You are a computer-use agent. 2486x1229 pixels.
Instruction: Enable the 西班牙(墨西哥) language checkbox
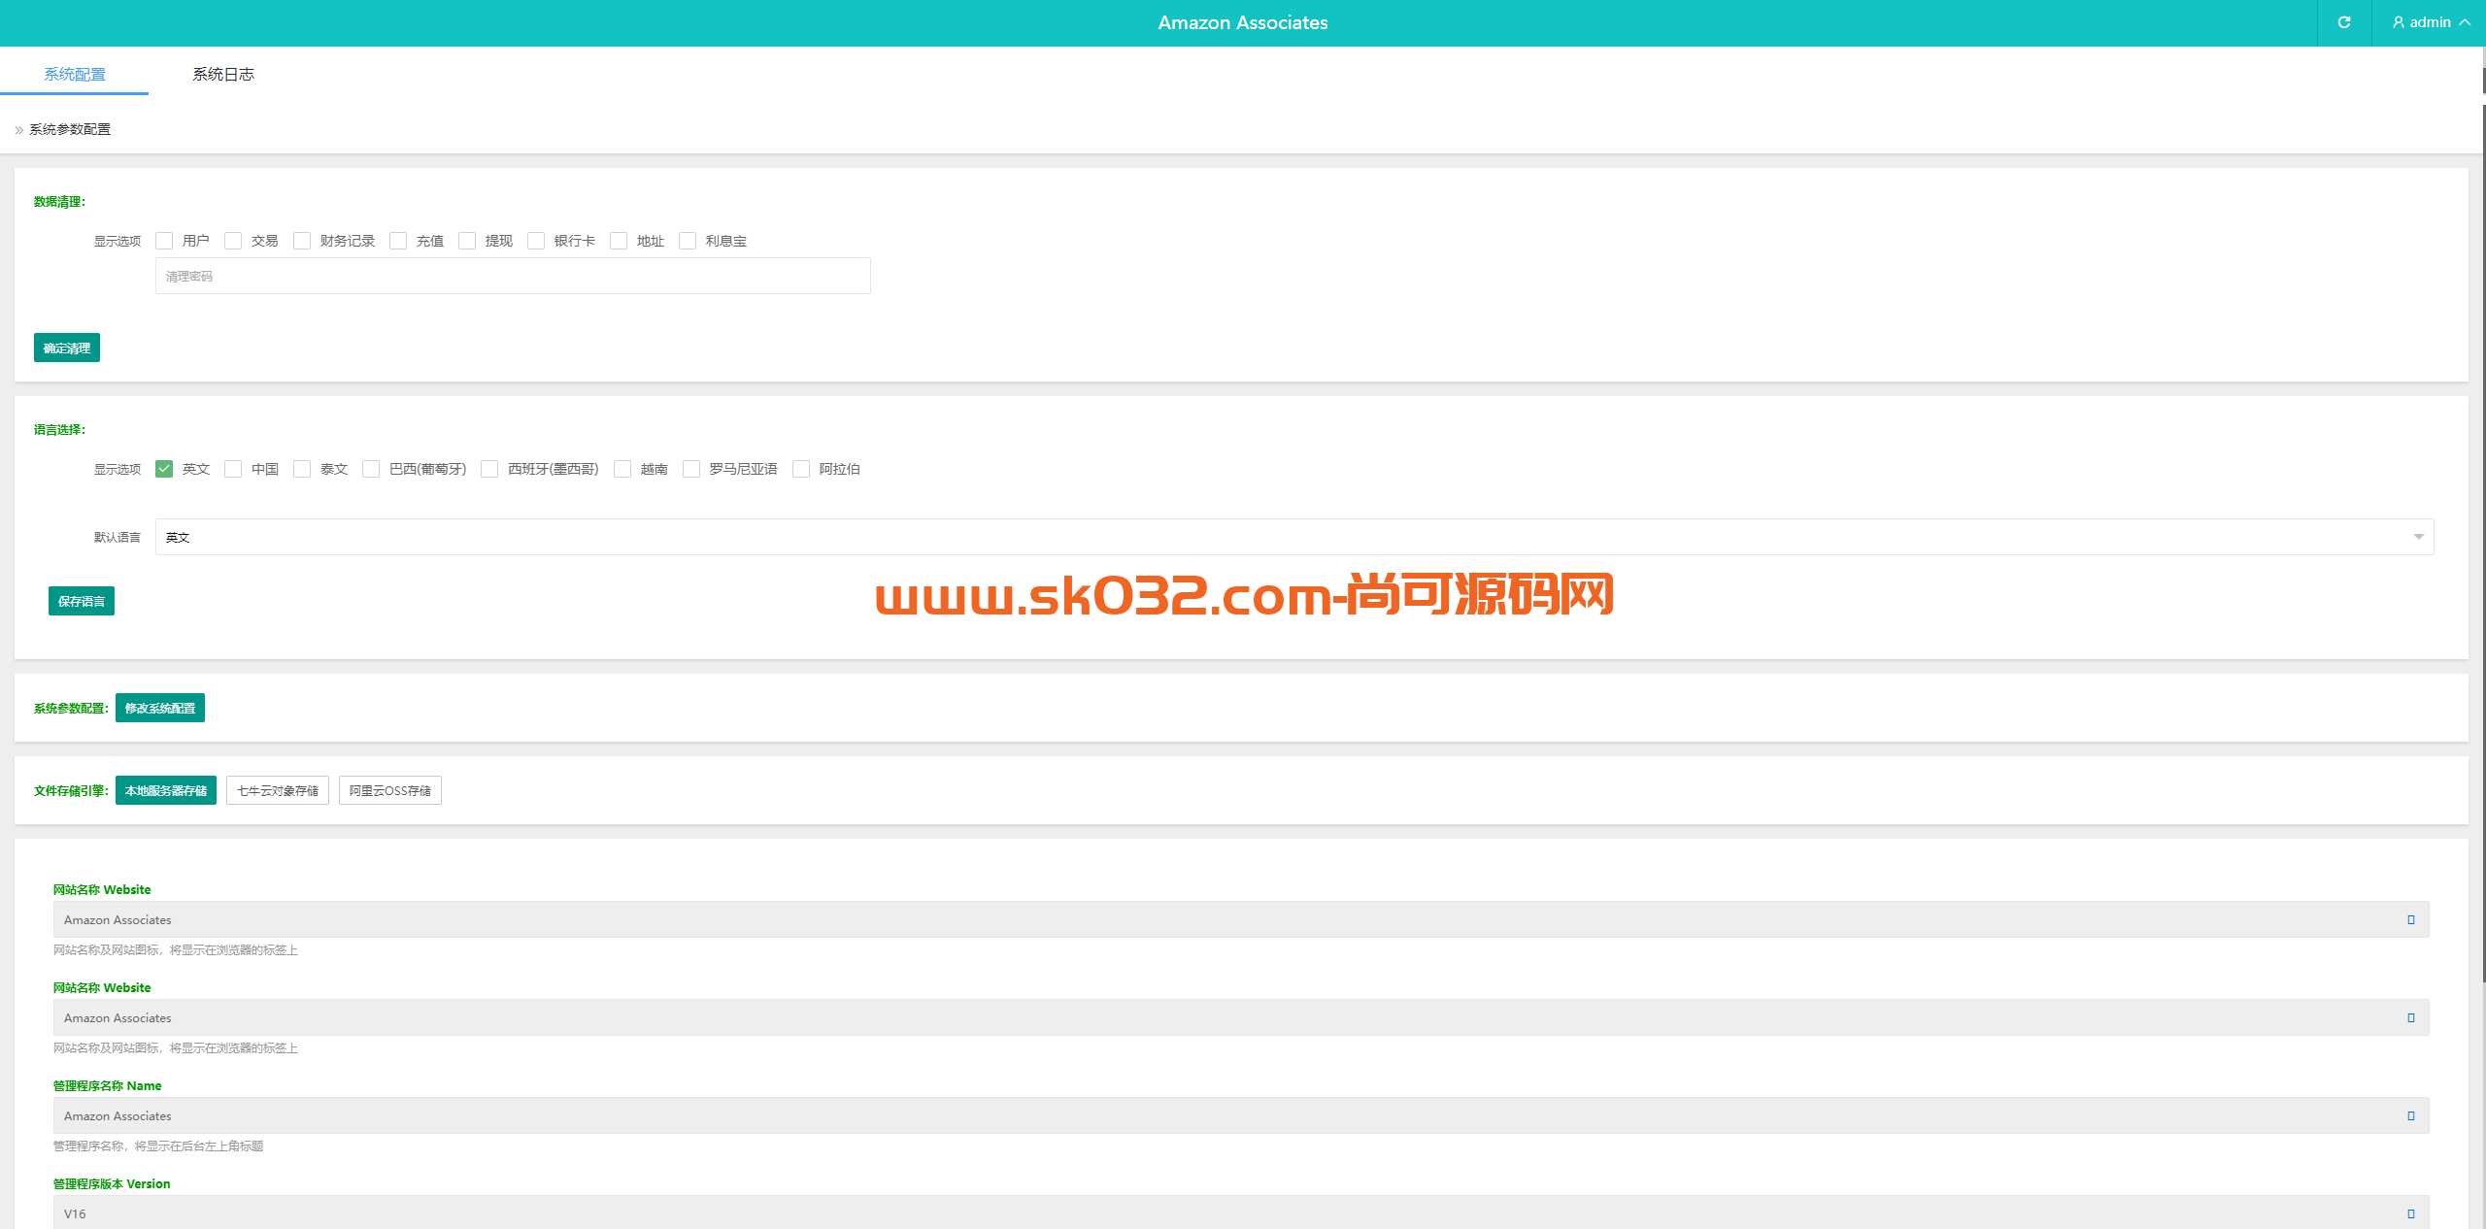(x=489, y=469)
